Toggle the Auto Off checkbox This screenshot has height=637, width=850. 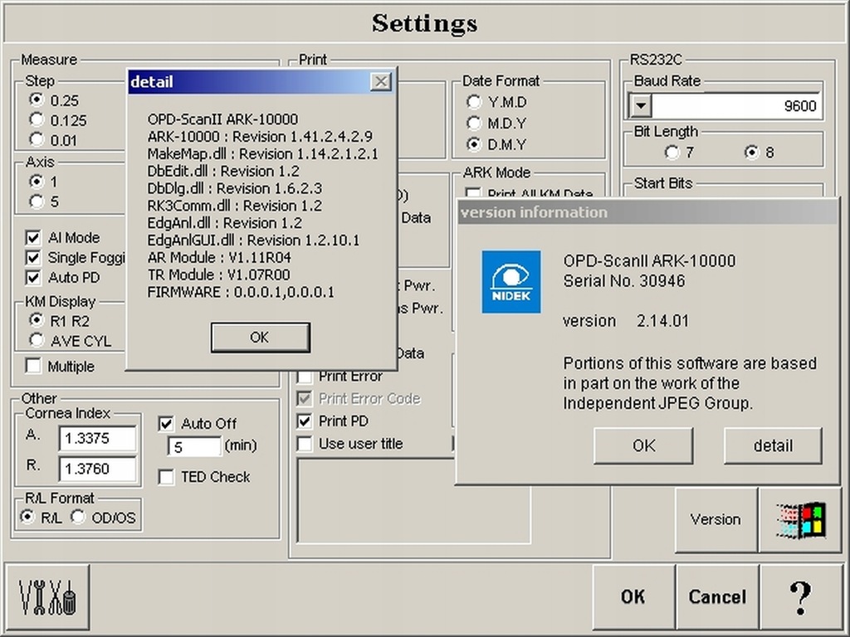pos(166,424)
